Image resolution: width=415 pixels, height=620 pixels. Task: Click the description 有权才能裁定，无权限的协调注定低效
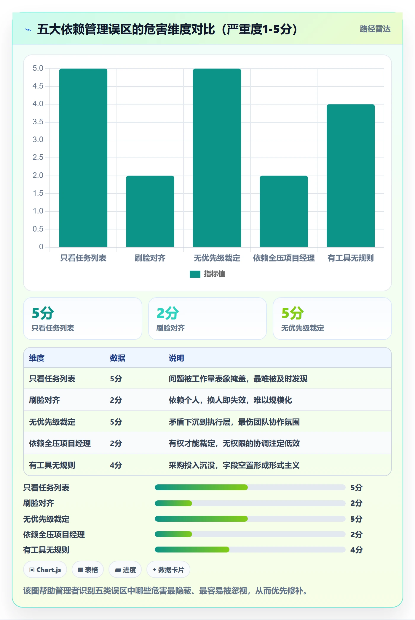(234, 443)
